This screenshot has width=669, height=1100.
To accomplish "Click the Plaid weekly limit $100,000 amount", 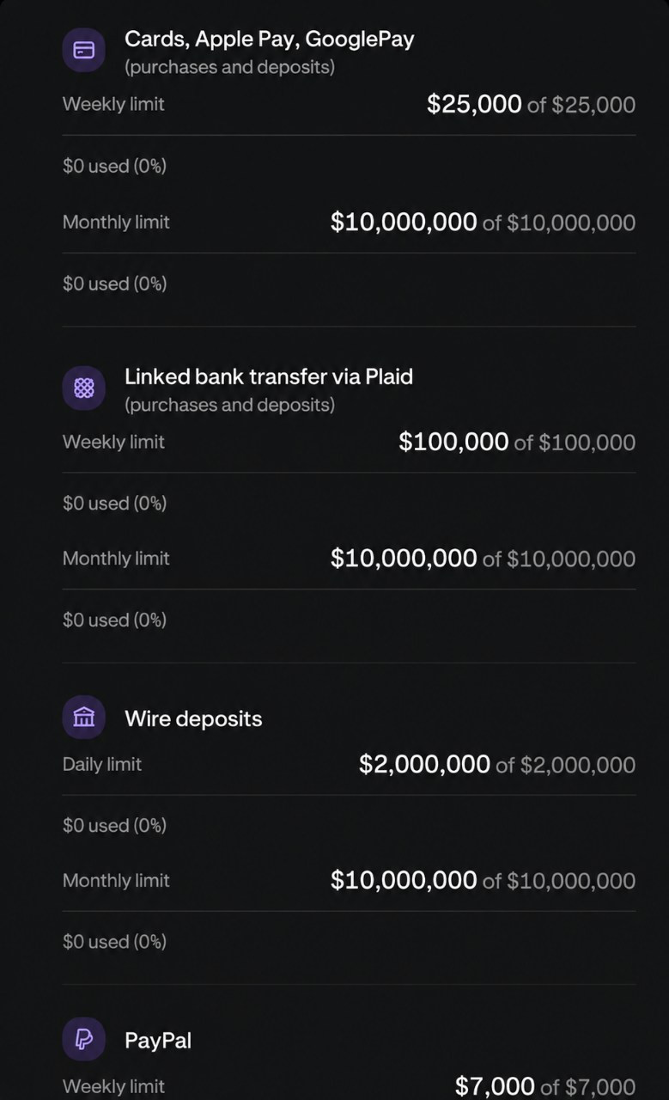I will (453, 442).
